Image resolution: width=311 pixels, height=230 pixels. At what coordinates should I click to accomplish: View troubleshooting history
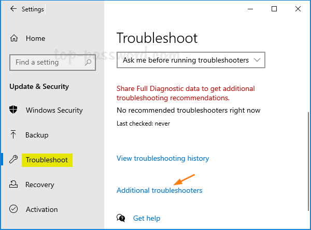point(163,158)
